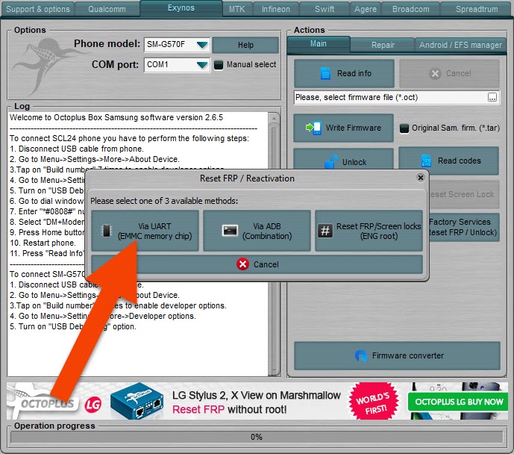The height and width of the screenshot is (454, 514).
Task: Open the Spreadtrum tab
Action: pyautogui.click(x=477, y=9)
